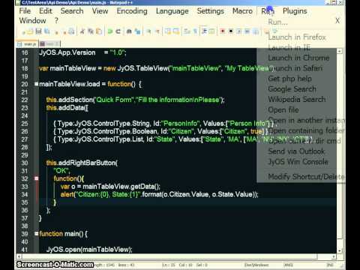This screenshot has height=270, width=360.
Task: Click the New file toolbar icon
Action: (23, 31)
